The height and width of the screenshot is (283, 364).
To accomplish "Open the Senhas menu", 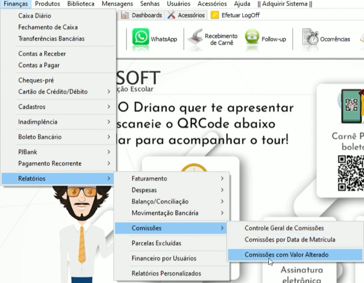I will click(150, 4).
